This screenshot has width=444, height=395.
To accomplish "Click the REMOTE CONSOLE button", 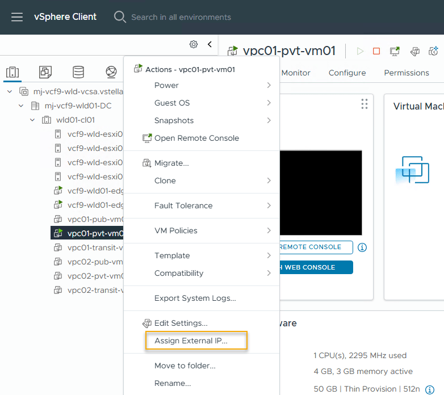I will click(316, 247).
